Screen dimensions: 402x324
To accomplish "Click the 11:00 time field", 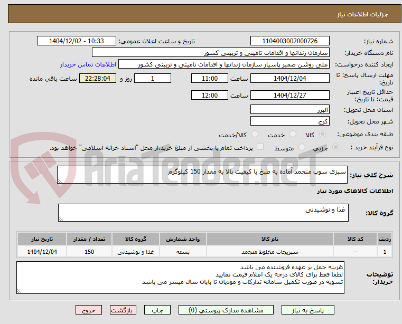I will coord(210,79).
